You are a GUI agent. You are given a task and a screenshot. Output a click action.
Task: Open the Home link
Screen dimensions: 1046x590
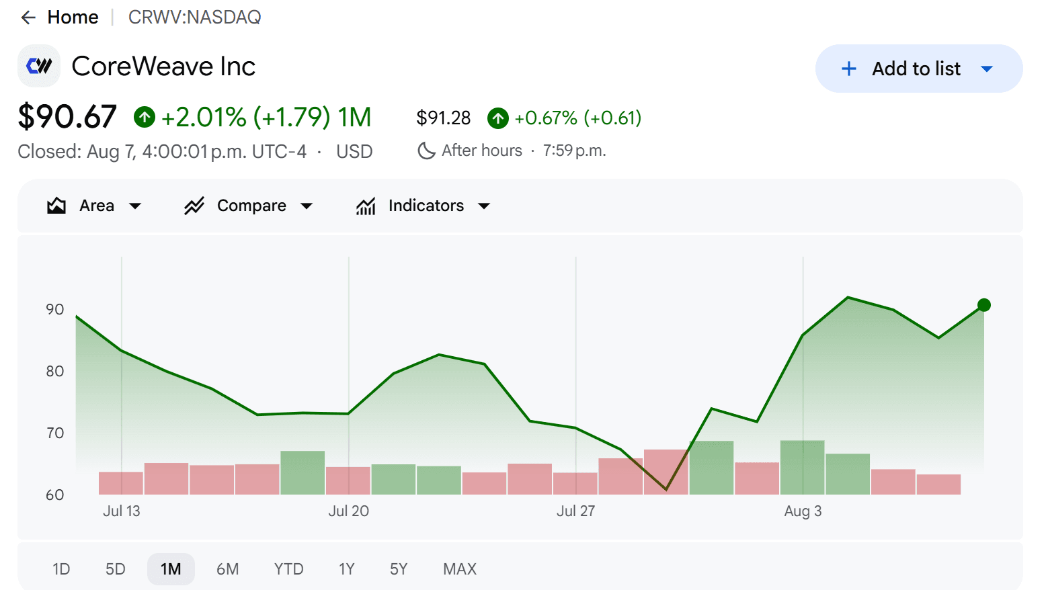click(x=73, y=17)
